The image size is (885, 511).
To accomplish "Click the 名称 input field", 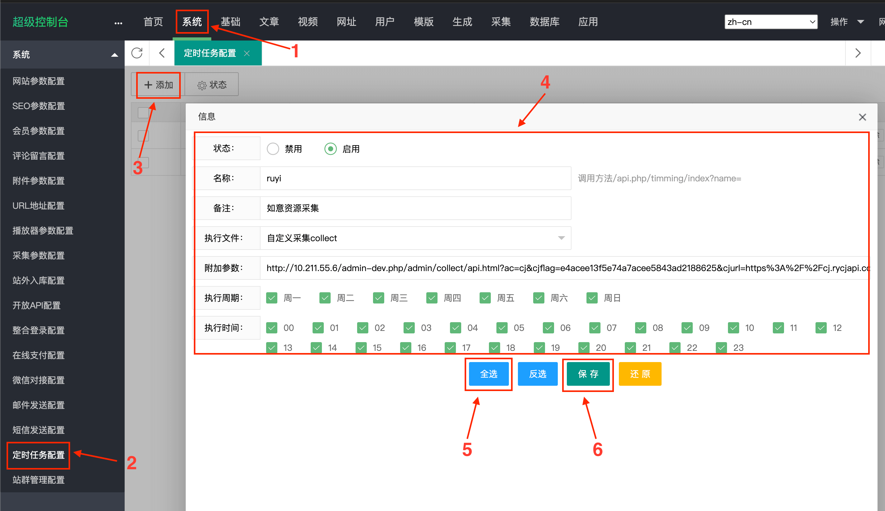I will click(x=415, y=178).
